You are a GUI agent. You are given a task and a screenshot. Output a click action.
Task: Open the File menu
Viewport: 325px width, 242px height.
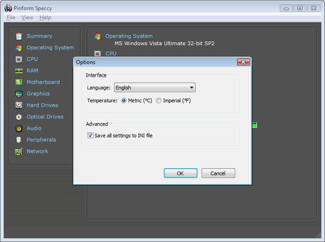(11, 17)
